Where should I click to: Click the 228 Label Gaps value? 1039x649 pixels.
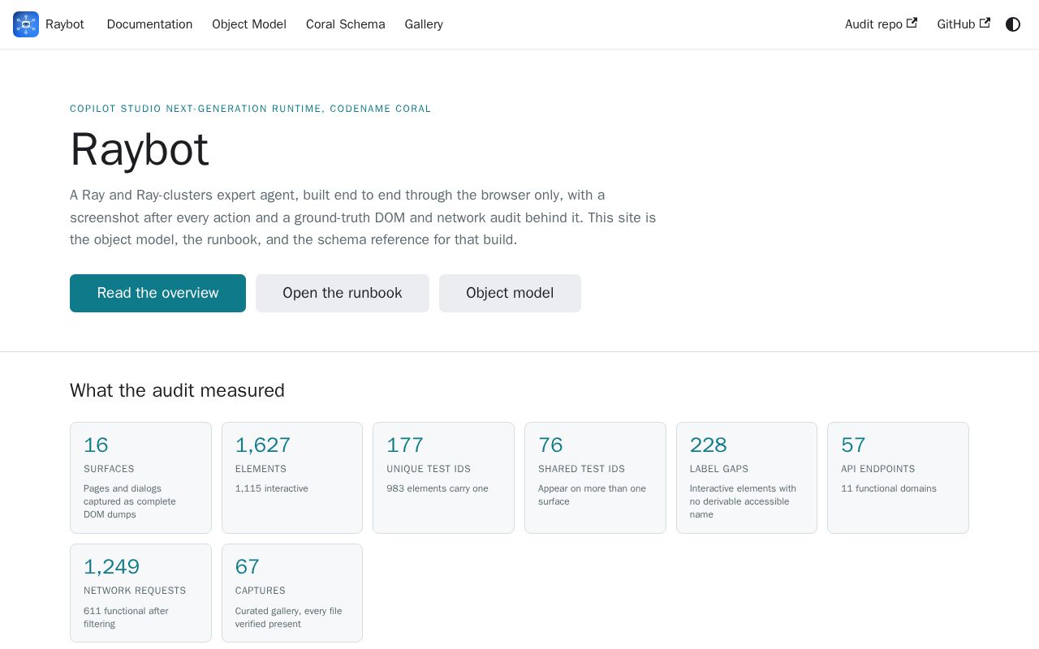[x=709, y=445]
